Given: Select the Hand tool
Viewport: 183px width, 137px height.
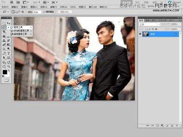Looking at the screenshot, I should pos(4,66).
